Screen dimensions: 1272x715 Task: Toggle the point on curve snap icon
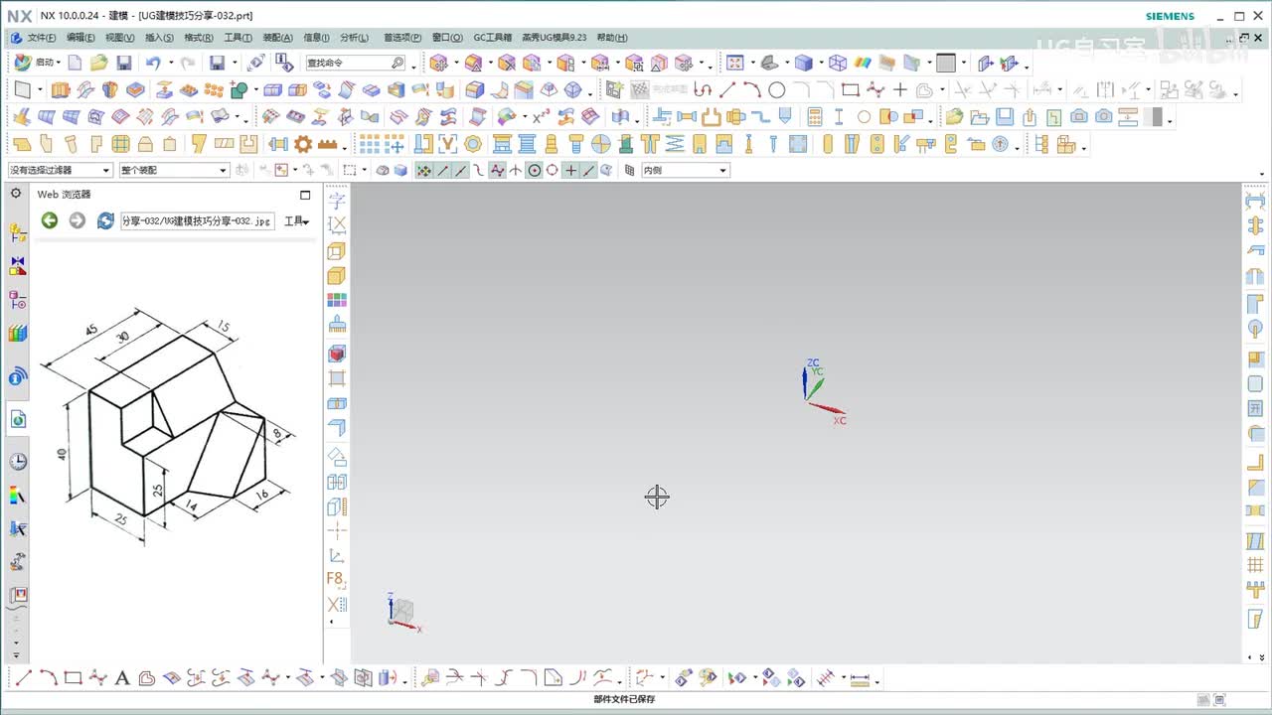[x=588, y=171]
